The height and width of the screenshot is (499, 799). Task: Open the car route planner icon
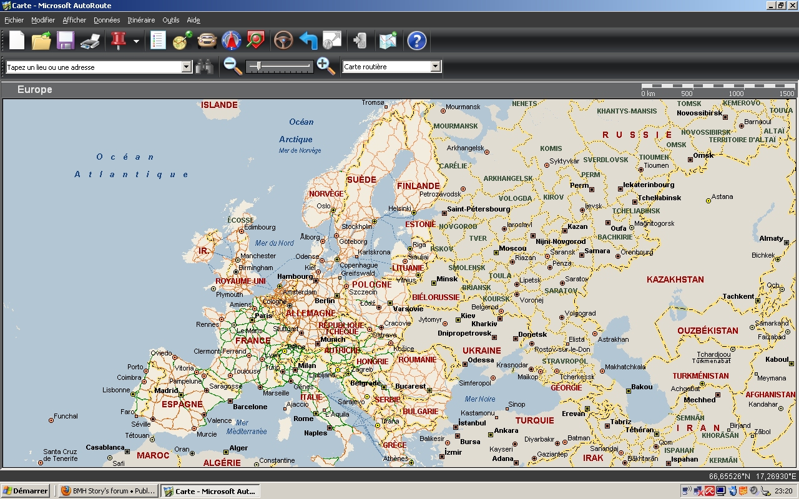pos(207,41)
